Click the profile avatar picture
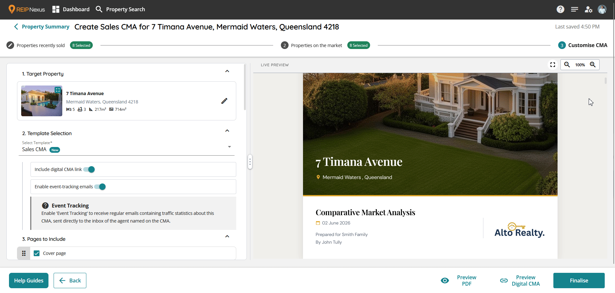This screenshot has width=615, height=293. point(602,9)
